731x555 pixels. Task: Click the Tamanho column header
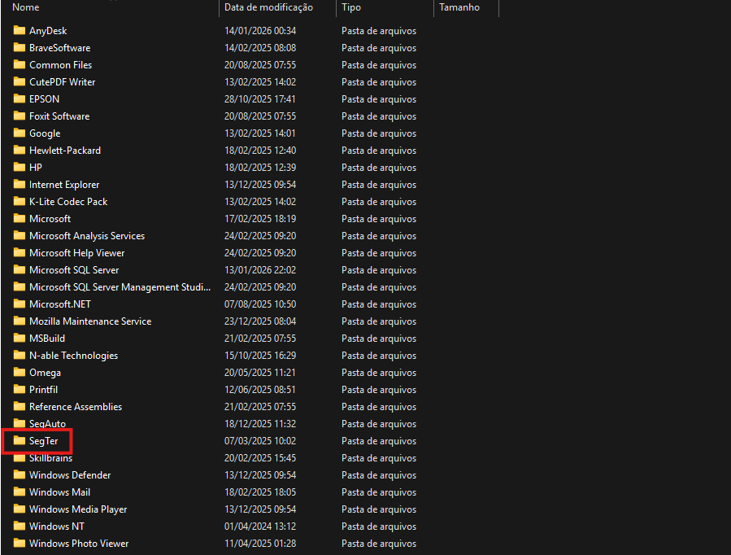click(459, 7)
